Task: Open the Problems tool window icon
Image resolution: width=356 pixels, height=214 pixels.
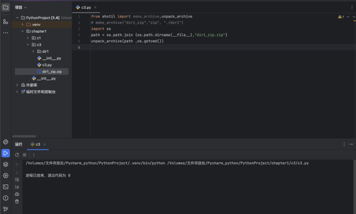Action: [5, 198]
